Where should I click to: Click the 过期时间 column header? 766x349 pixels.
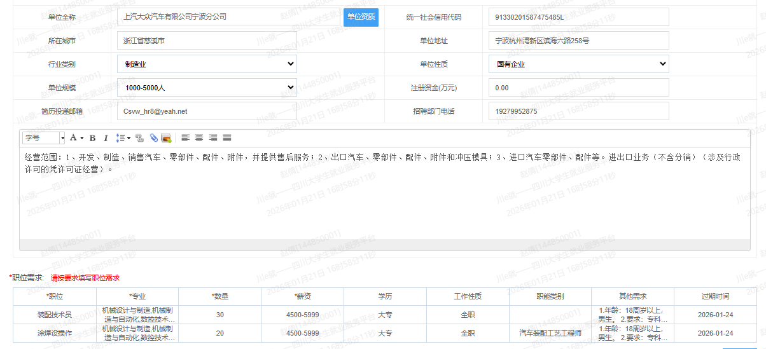716,296
